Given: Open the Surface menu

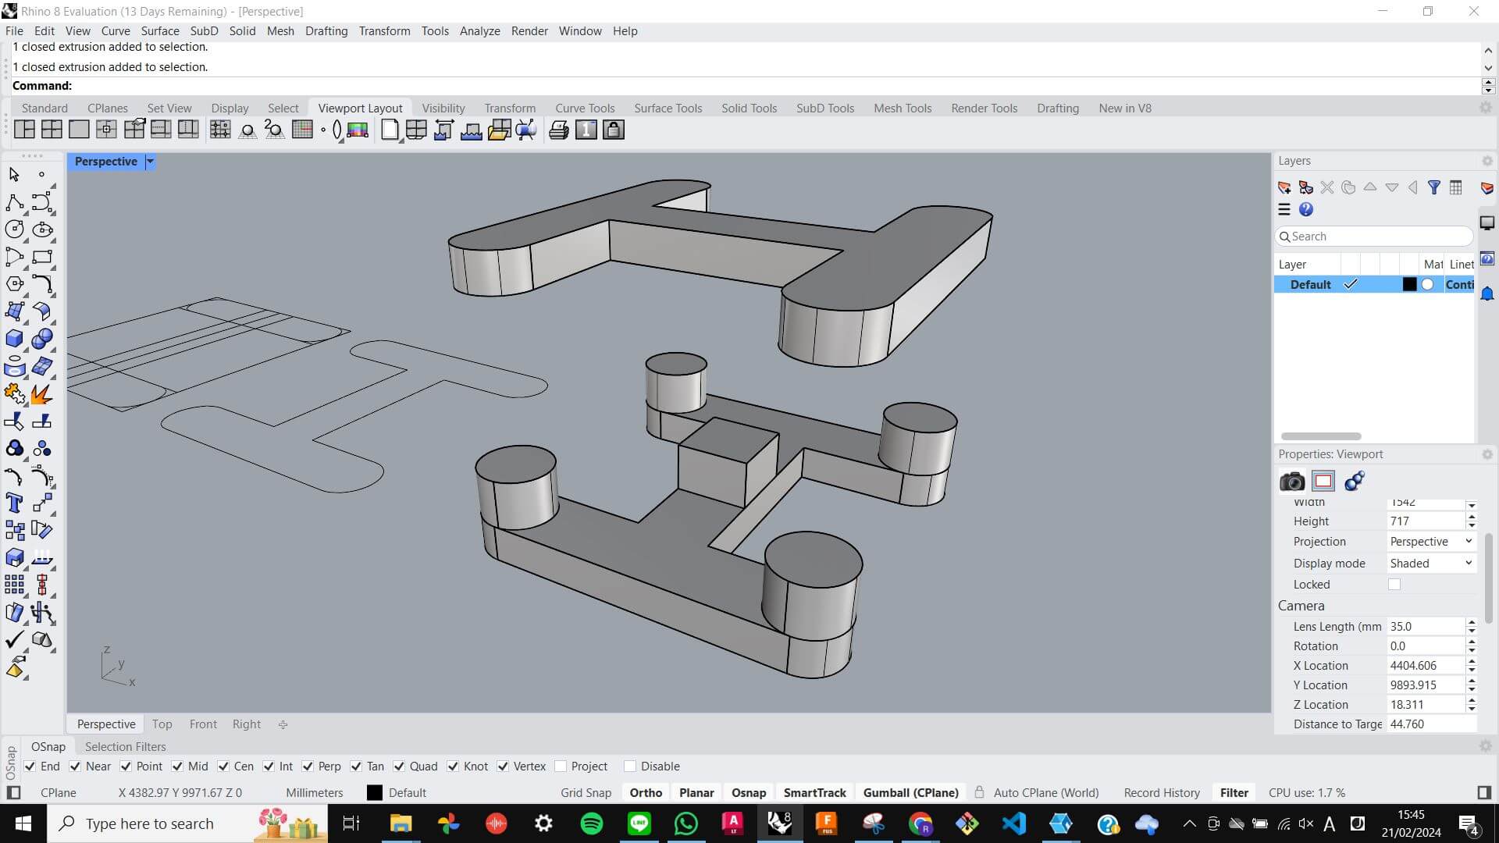Looking at the screenshot, I should 160,31.
